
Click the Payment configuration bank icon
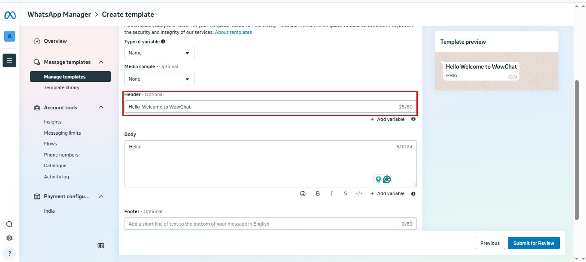coord(37,196)
